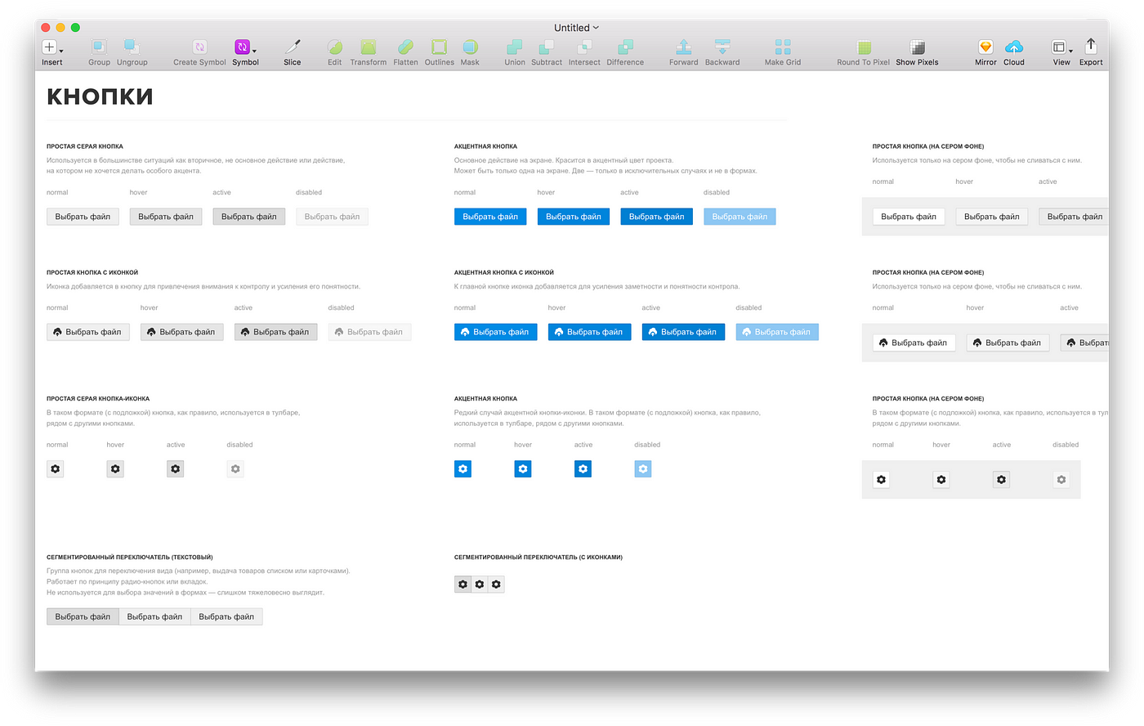Click blue gear button under normal

click(463, 469)
